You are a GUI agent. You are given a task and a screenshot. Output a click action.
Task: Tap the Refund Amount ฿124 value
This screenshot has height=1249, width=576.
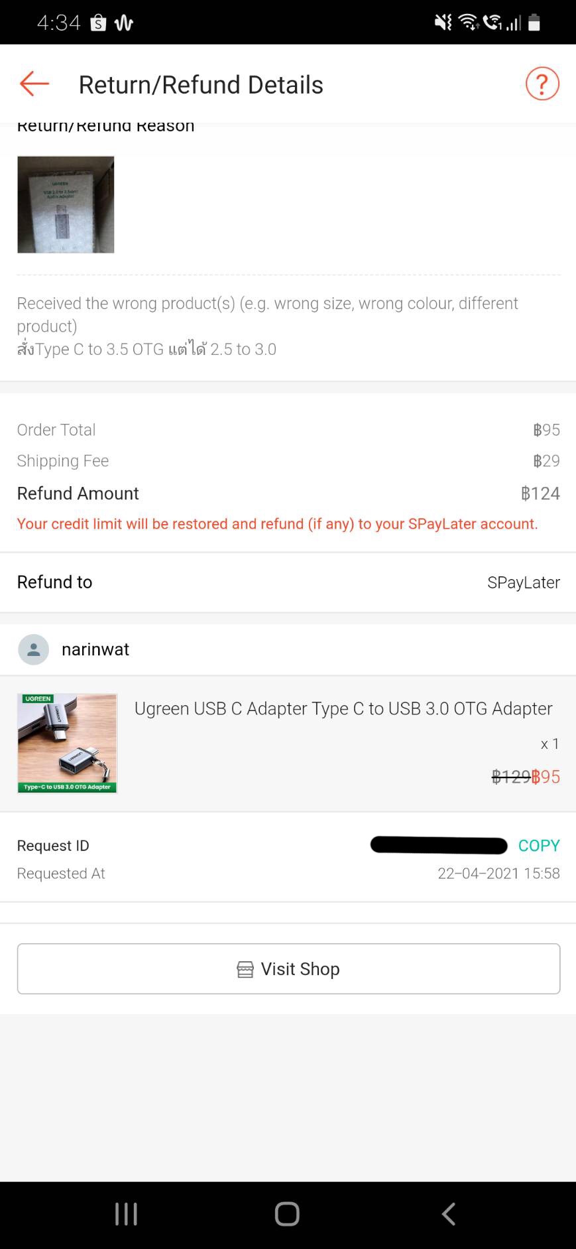pyautogui.click(x=540, y=493)
